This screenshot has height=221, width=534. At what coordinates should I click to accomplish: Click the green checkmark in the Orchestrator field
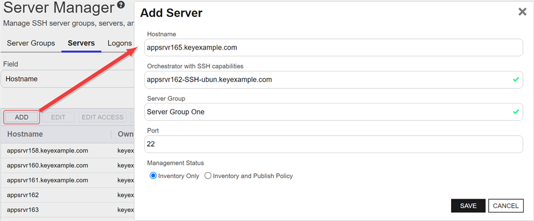(516, 80)
